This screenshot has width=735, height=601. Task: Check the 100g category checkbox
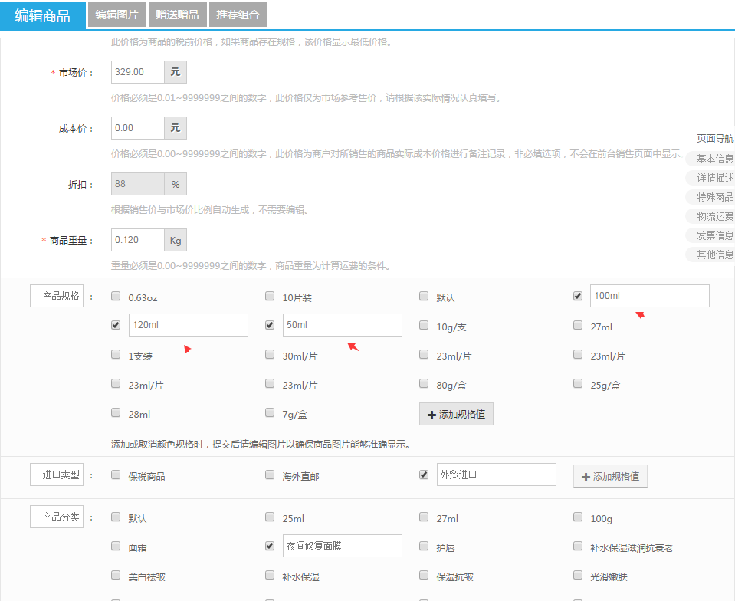click(x=578, y=517)
